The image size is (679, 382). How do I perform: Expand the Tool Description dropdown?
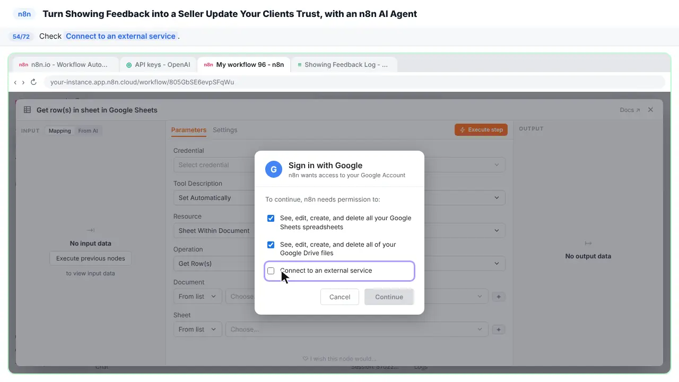coord(339,198)
